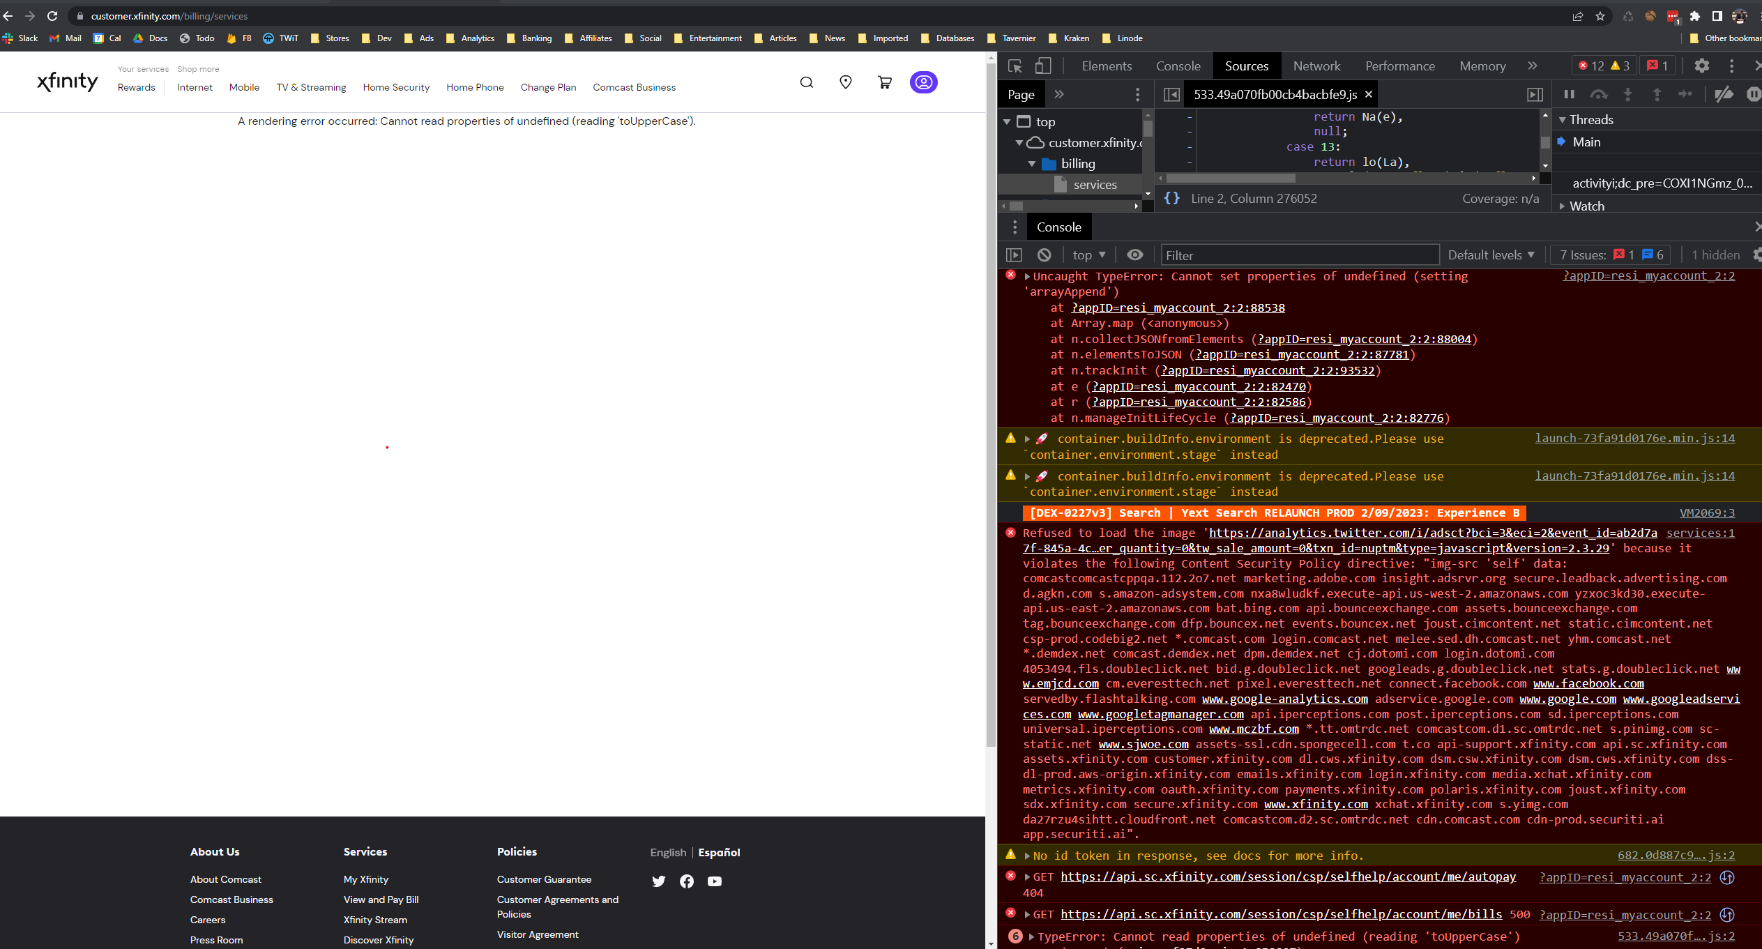1762x949 pixels.
Task: Open the create live expression eye icon
Action: 1135,255
